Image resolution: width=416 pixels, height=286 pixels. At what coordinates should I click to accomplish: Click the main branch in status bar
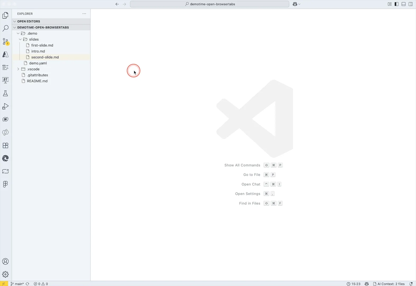17,284
